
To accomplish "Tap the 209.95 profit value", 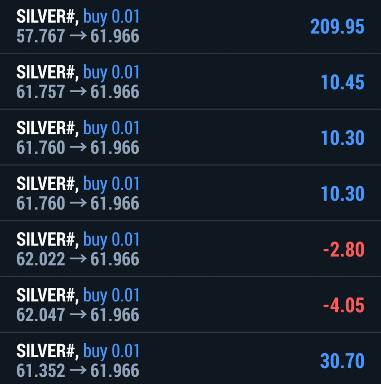I will tap(337, 26).
